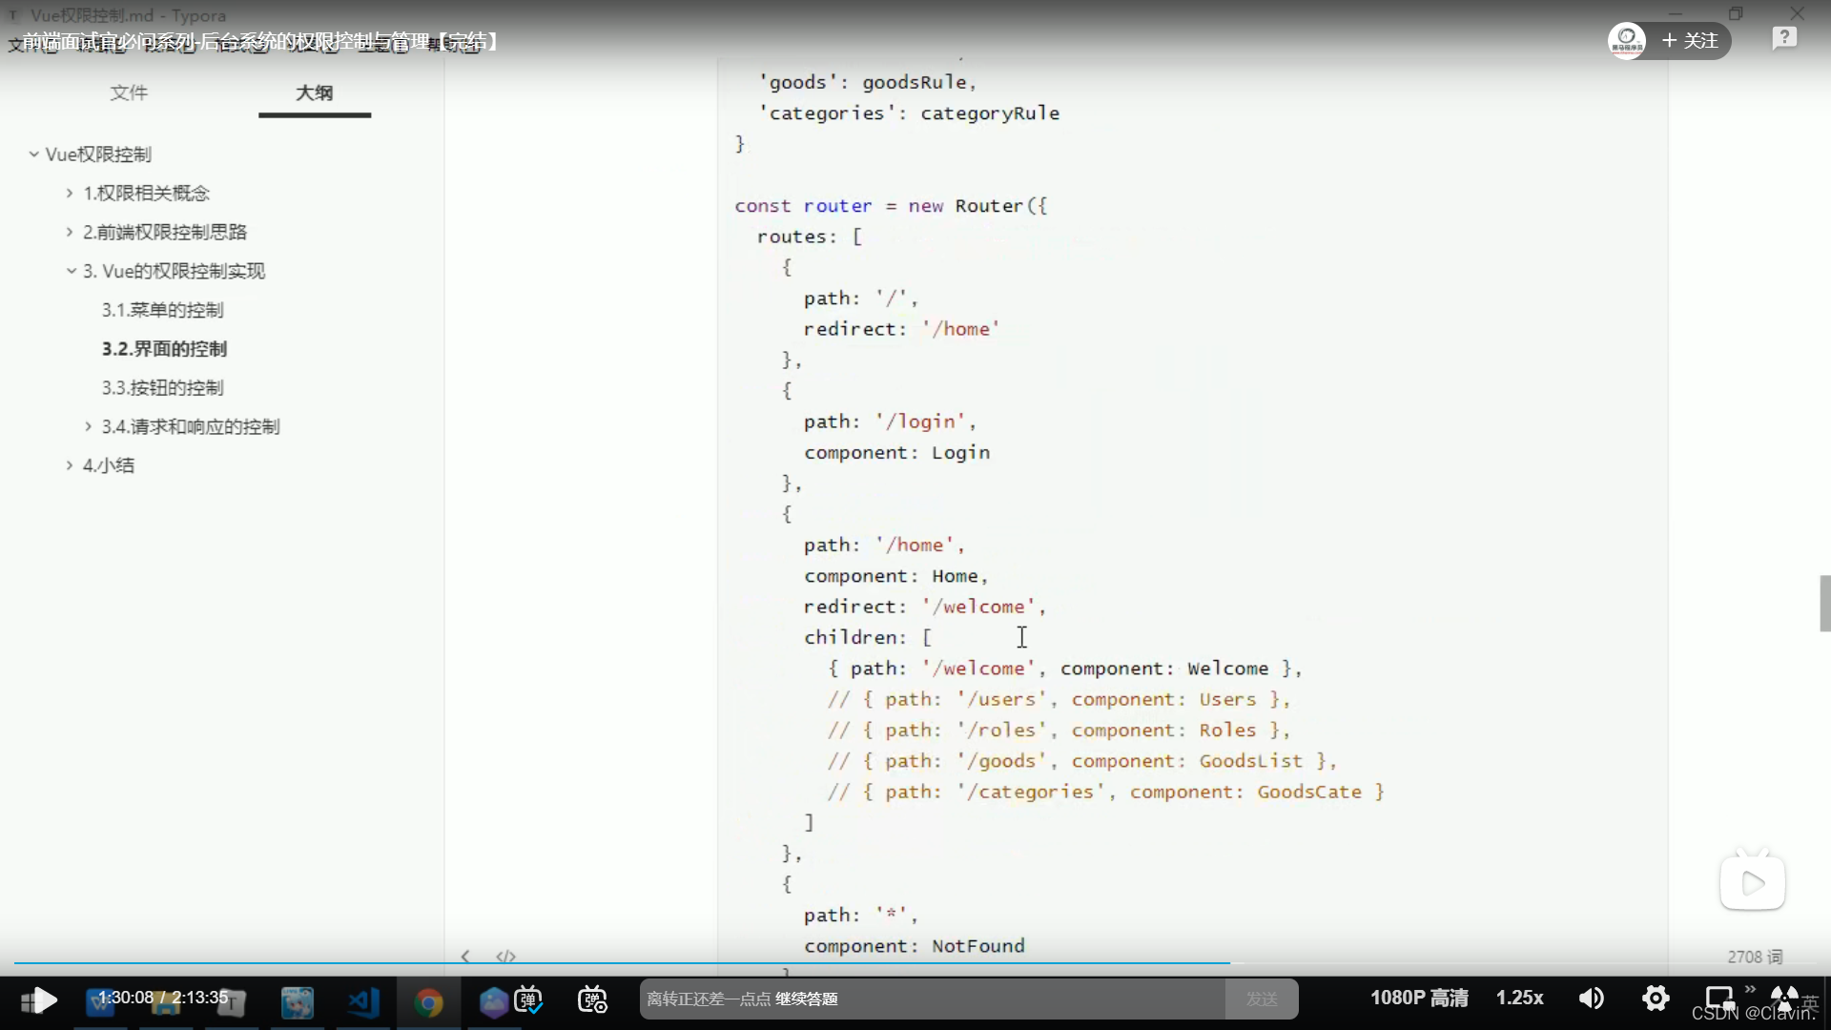The height and width of the screenshot is (1030, 1831).
Task: Jump to 2.前端权限控制思路 in outline
Action: [x=165, y=233]
